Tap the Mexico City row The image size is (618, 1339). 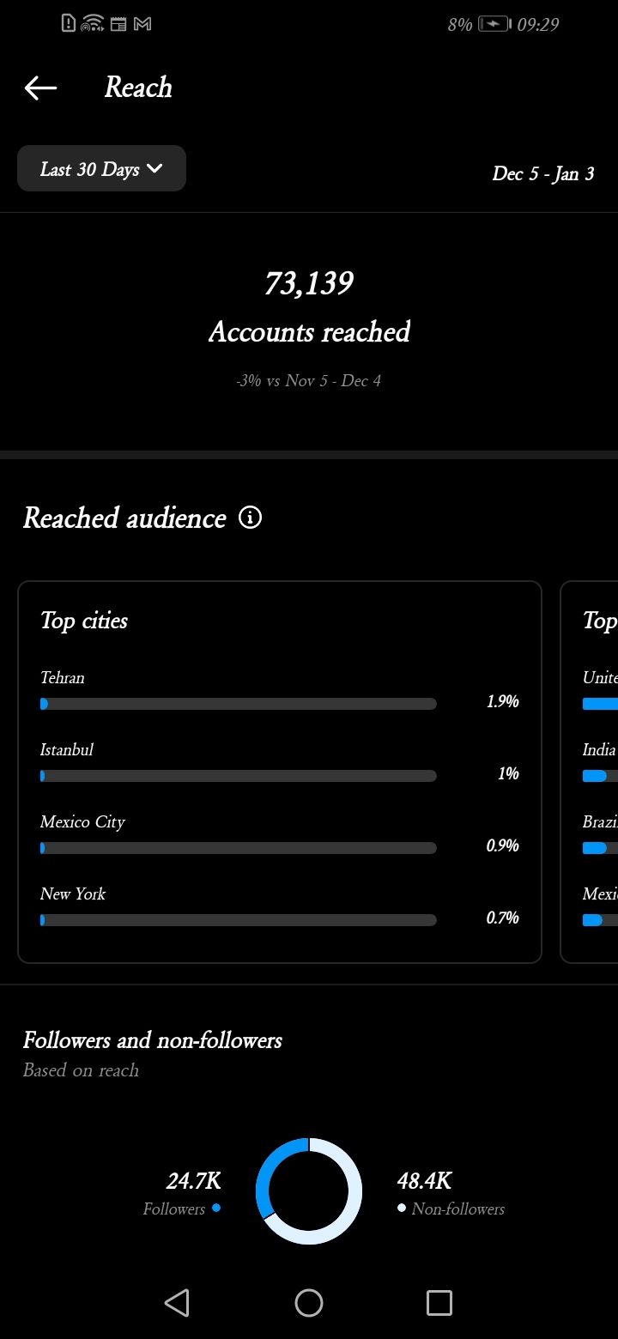(280, 833)
